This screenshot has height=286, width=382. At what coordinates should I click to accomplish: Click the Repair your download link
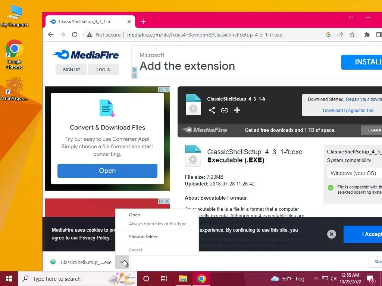pos(364,99)
